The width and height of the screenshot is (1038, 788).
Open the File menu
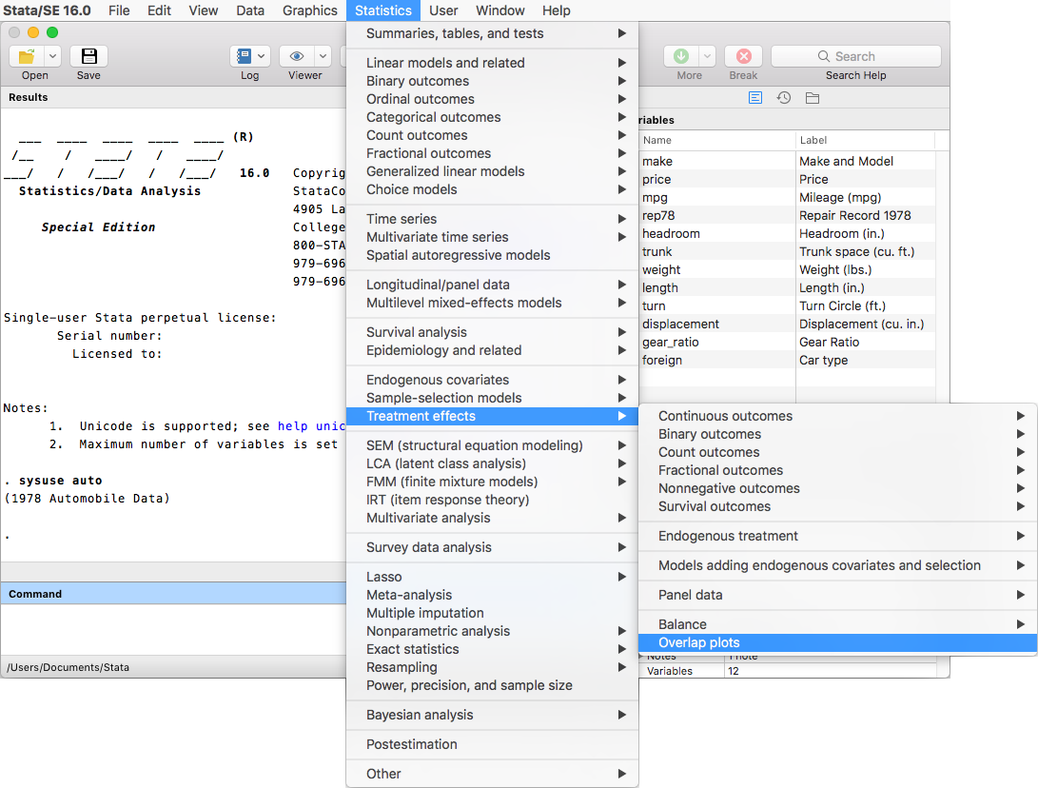pyautogui.click(x=119, y=10)
